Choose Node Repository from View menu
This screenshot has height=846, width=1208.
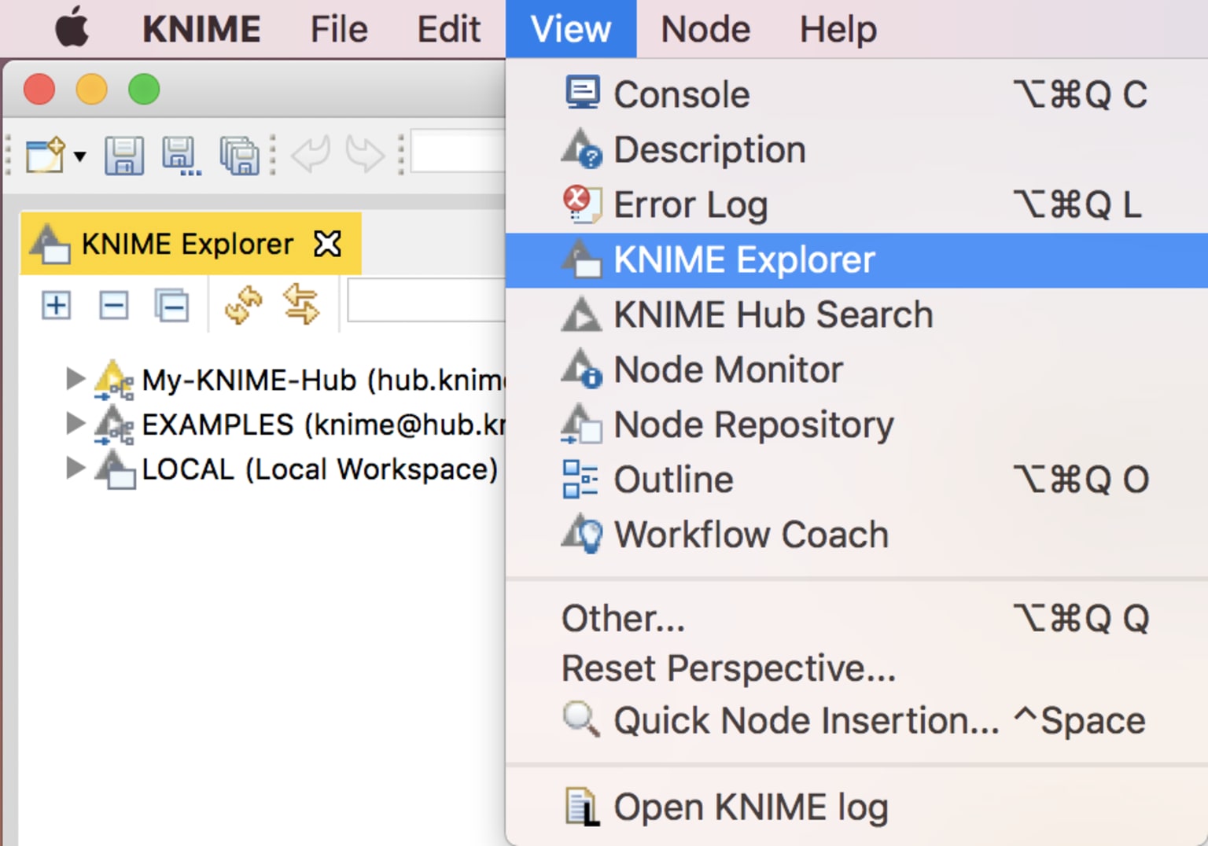[x=856, y=425]
